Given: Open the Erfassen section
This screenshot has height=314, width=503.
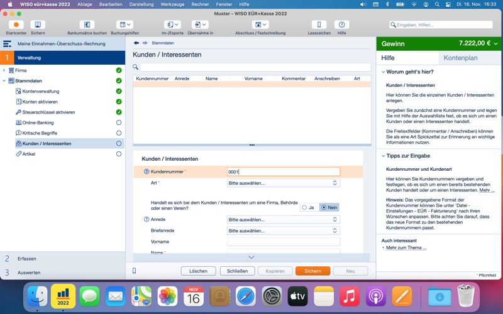Looking at the screenshot, I should [x=62, y=259].
